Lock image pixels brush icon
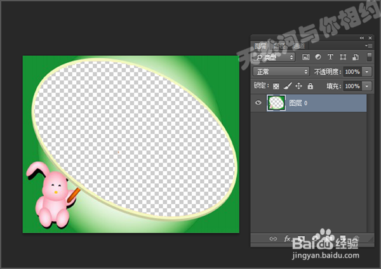 pos(288,86)
